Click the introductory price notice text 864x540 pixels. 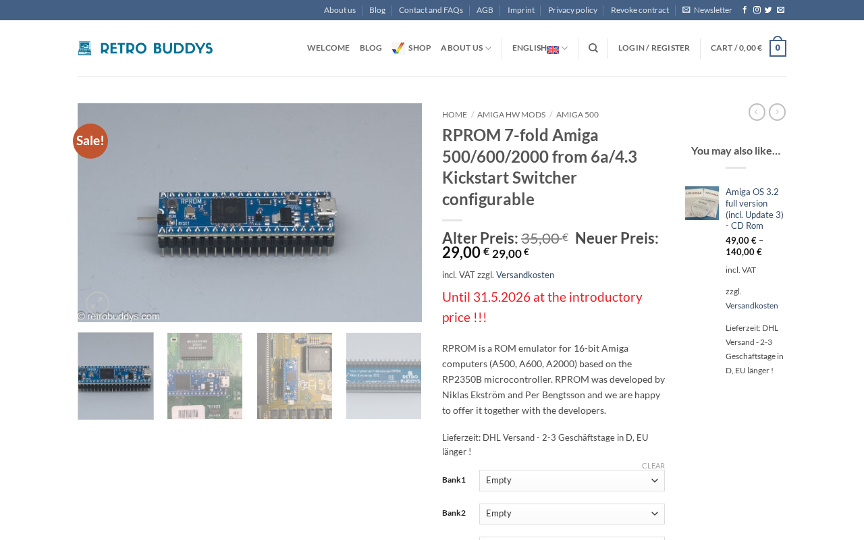542,307
